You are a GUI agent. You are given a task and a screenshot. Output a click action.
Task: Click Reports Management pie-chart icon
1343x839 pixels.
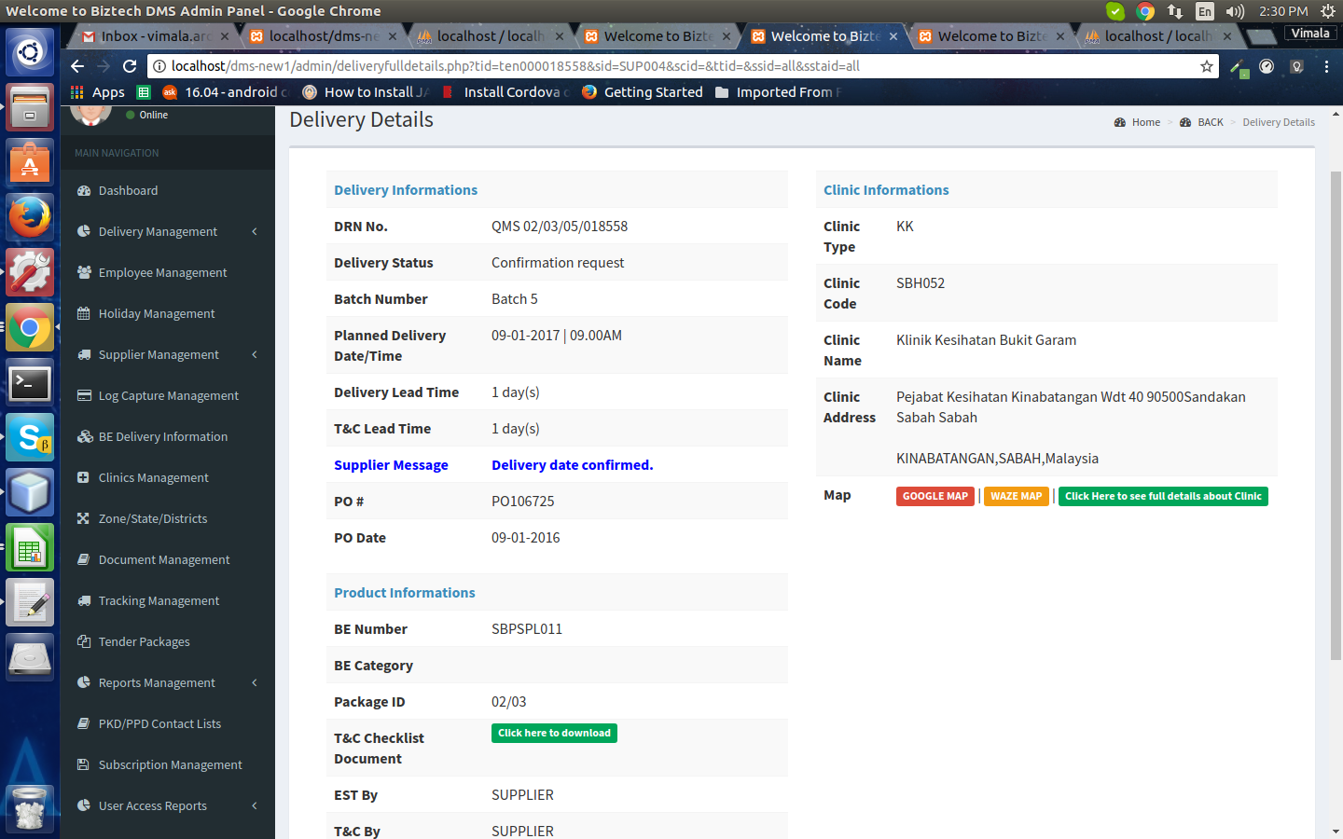point(84,682)
